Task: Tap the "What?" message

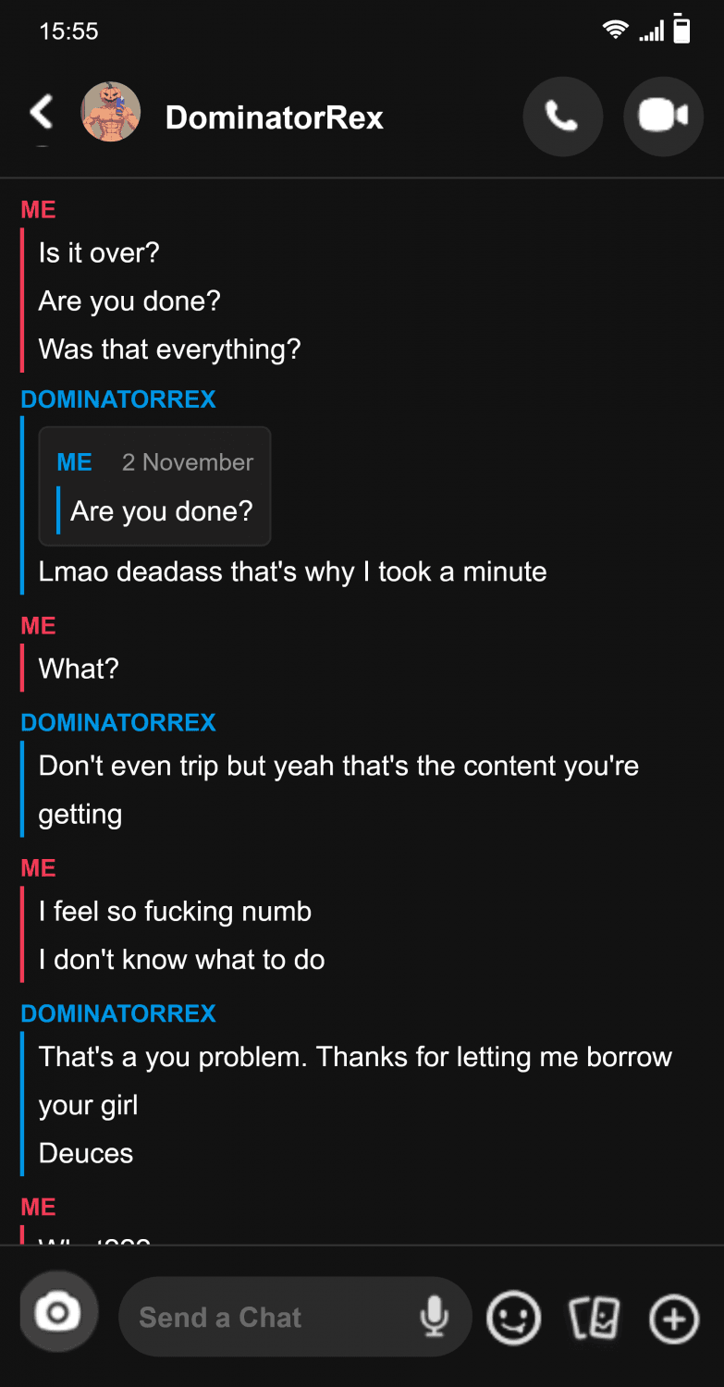Action: 79,669
